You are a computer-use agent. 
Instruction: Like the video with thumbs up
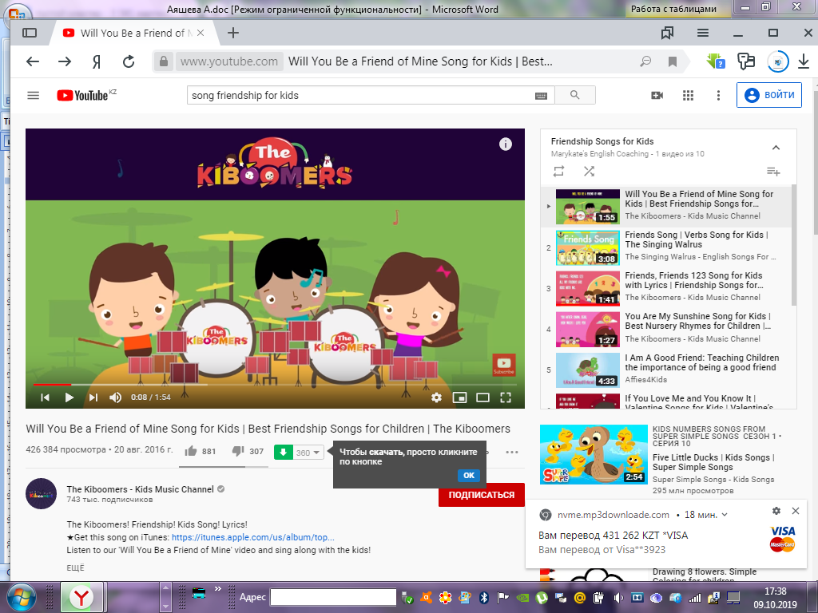click(191, 451)
